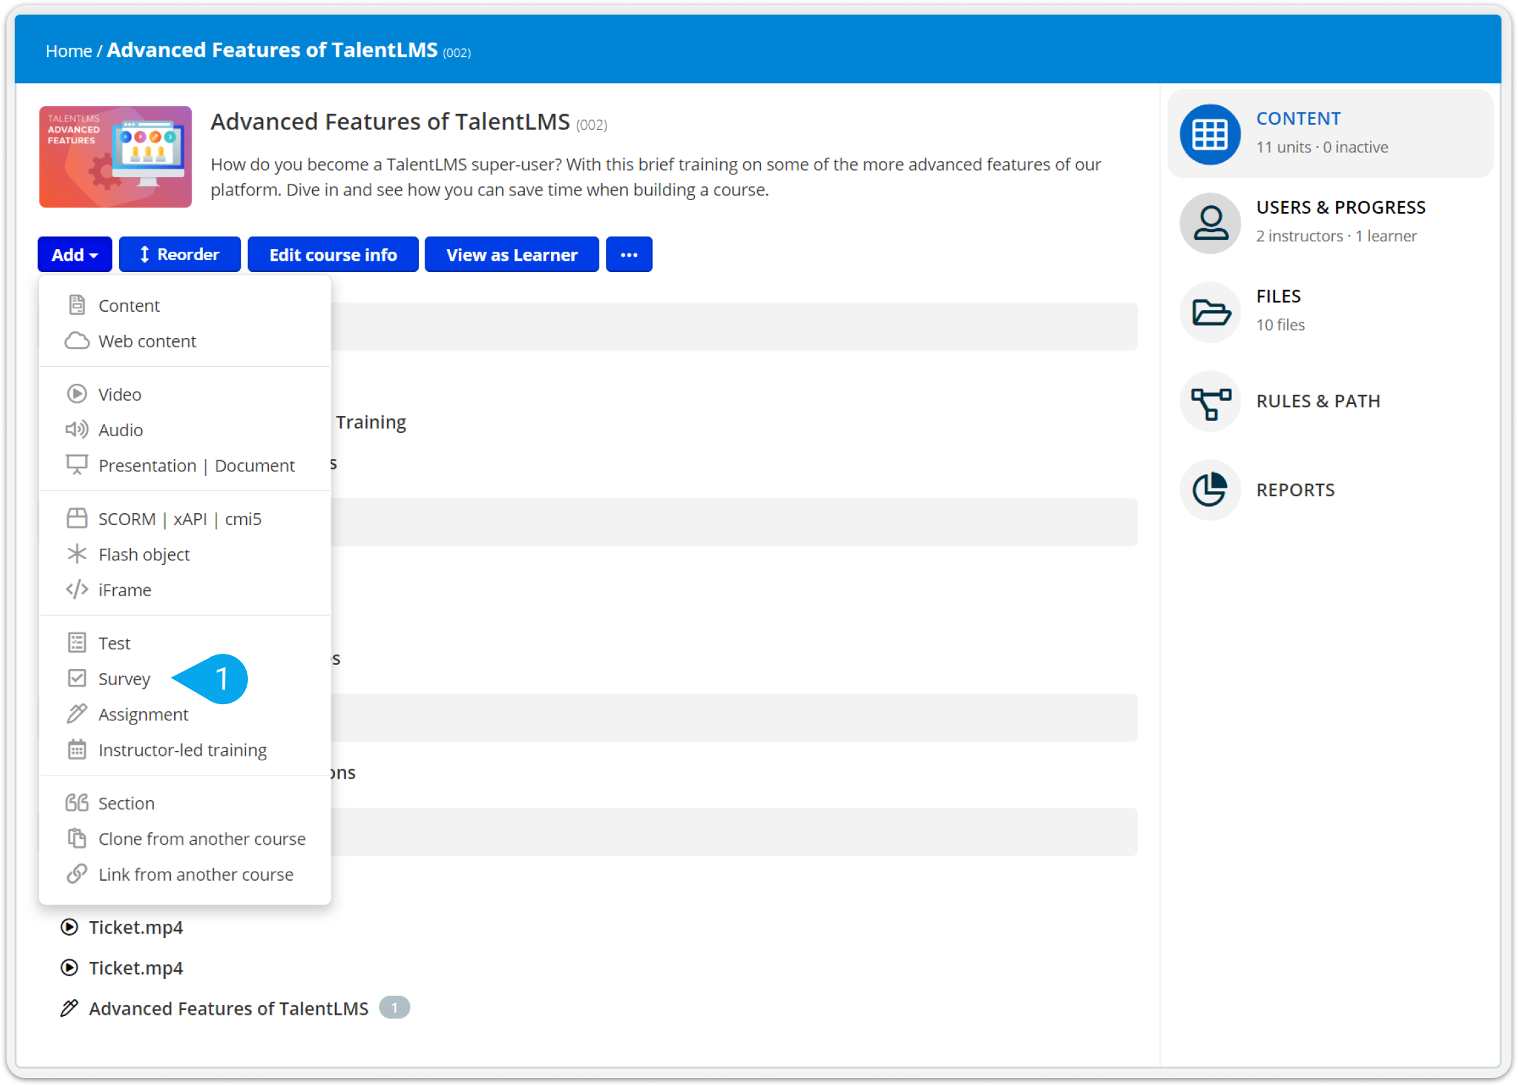Click the Reorder button

coord(179,255)
